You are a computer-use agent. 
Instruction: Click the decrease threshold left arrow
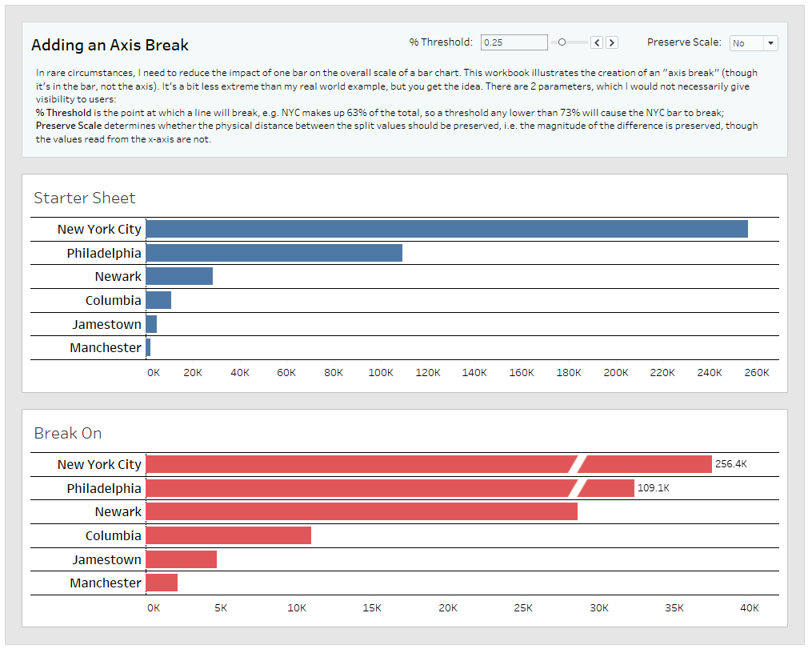tap(598, 42)
